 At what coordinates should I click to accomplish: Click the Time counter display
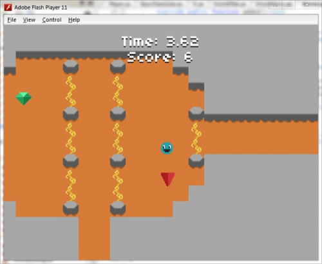click(160, 42)
